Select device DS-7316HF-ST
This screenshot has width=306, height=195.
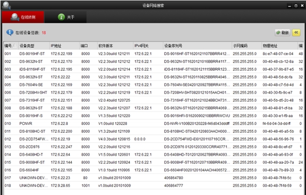[32, 100]
